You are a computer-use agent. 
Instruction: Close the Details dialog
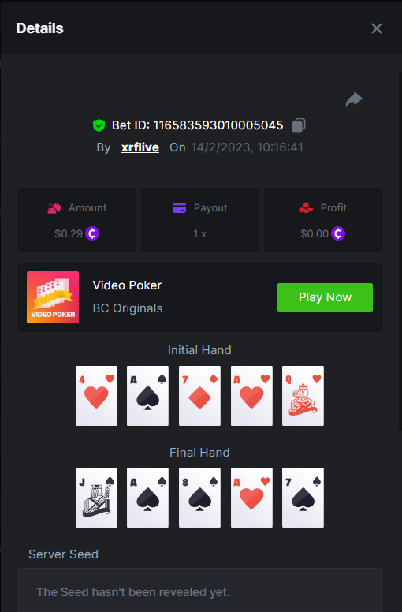[377, 28]
